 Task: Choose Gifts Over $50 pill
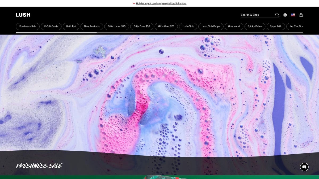(142, 27)
